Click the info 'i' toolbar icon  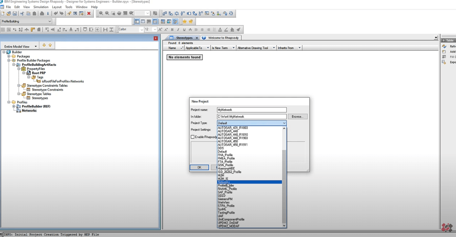(x=48, y=13)
